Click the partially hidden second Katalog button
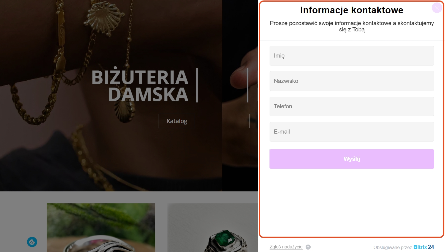Viewport: 445px width, 252px height. [254, 121]
